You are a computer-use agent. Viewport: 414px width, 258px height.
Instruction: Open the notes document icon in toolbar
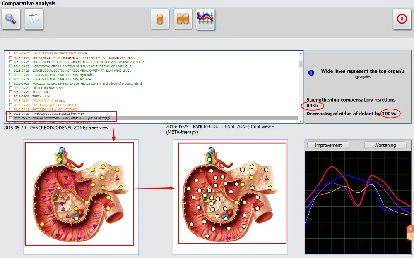click(34, 19)
